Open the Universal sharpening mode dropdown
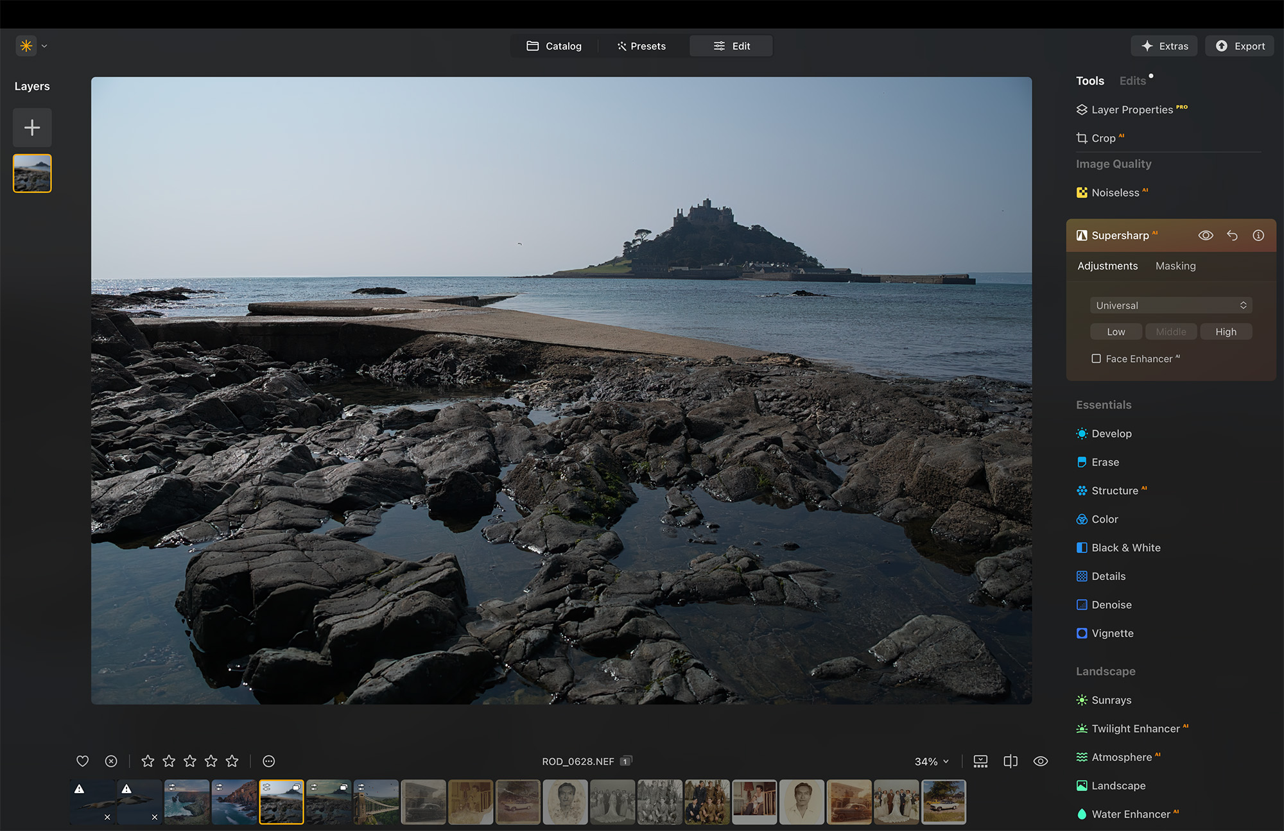The image size is (1284, 831). 1170,305
